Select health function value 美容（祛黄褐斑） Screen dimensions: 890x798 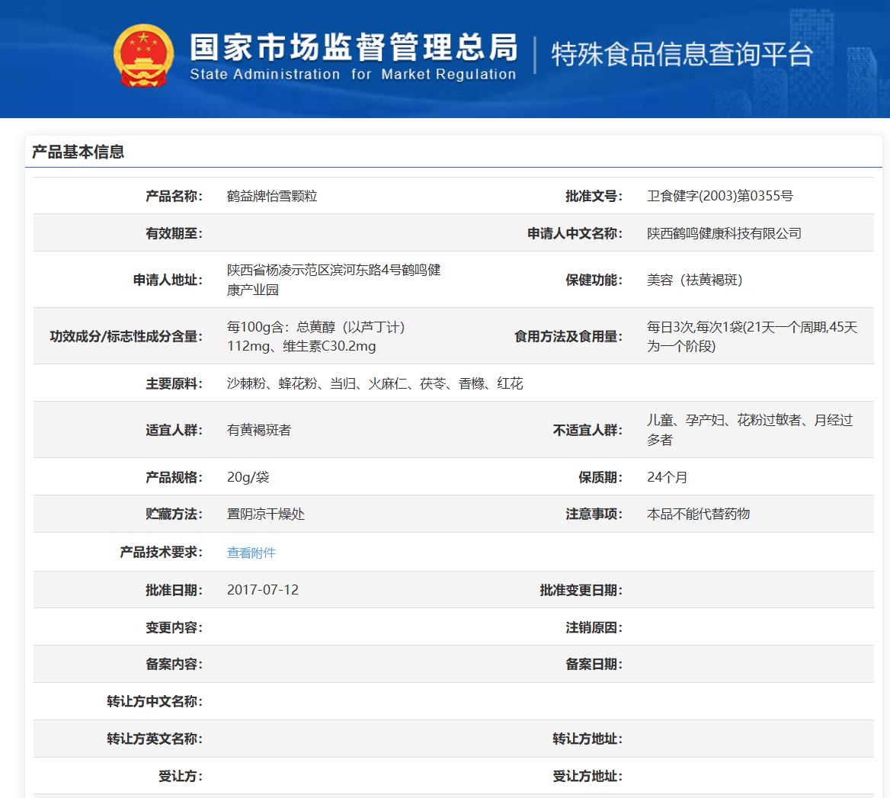point(695,280)
